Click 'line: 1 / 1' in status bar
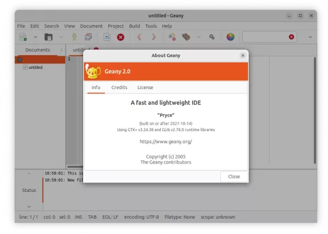 click(28, 217)
